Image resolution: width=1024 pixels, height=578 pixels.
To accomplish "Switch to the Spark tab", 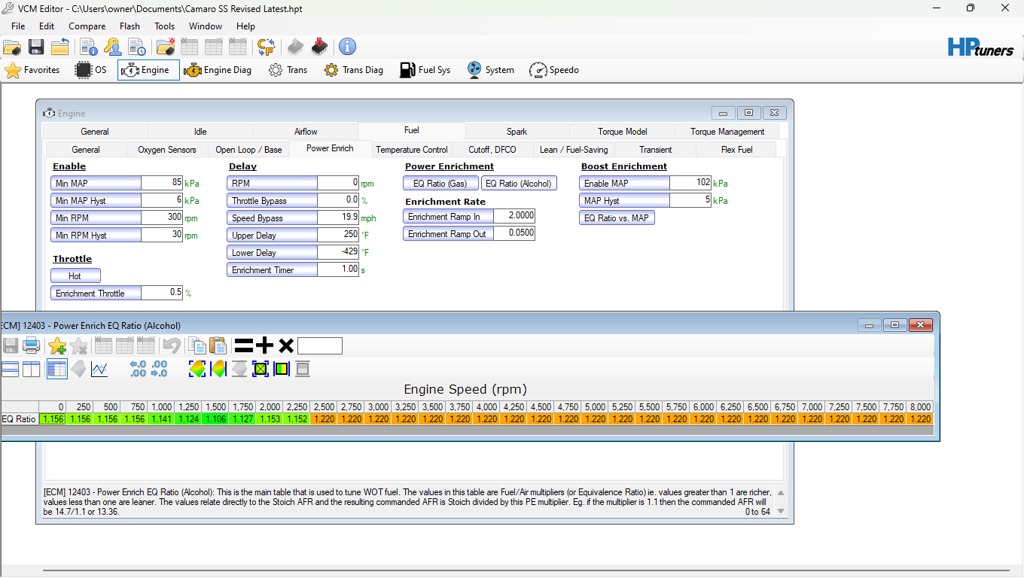I will point(517,132).
